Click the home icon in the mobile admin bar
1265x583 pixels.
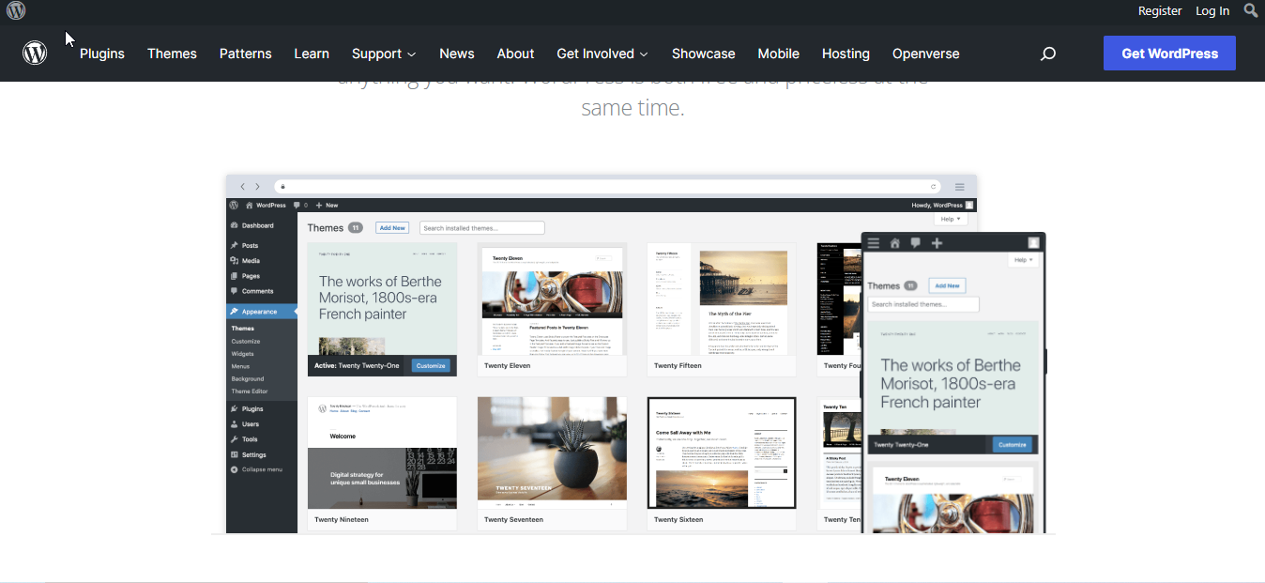[x=894, y=242]
